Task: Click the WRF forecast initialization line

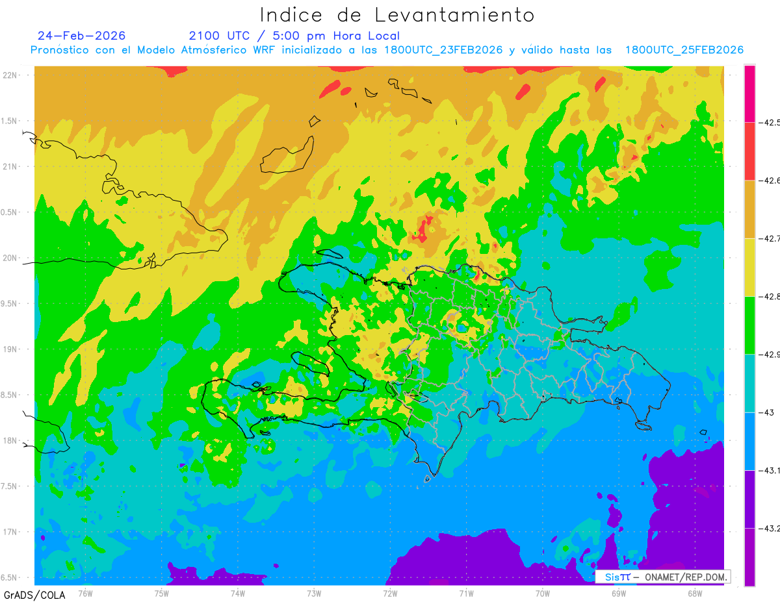Action: (x=387, y=50)
